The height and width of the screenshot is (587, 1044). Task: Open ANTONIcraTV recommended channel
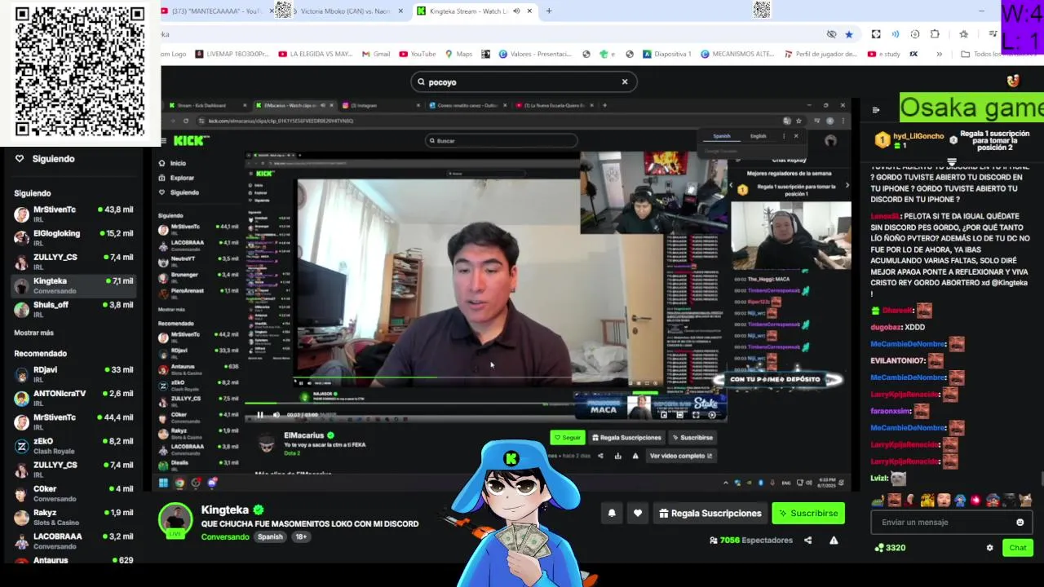[74, 398]
